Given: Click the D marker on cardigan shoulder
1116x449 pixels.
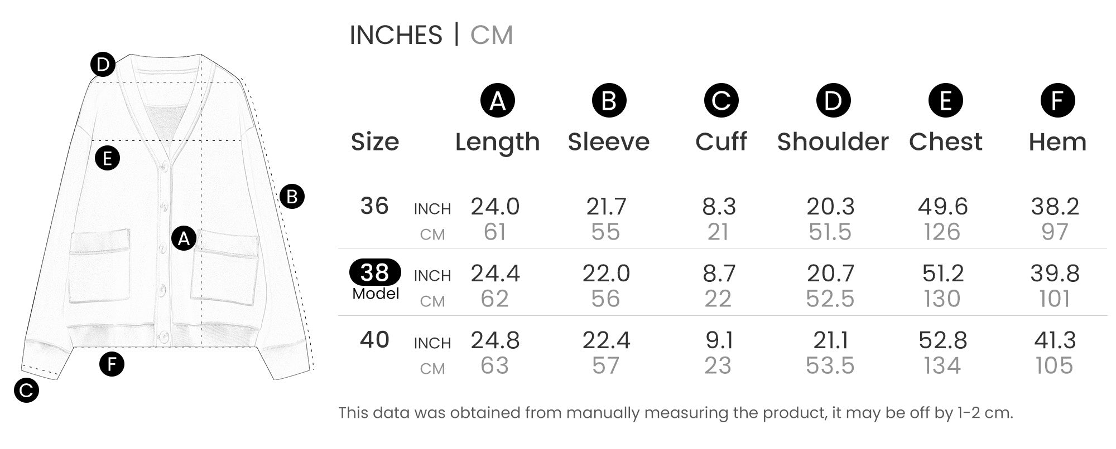Looking at the screenshot, I should point(103,65).
